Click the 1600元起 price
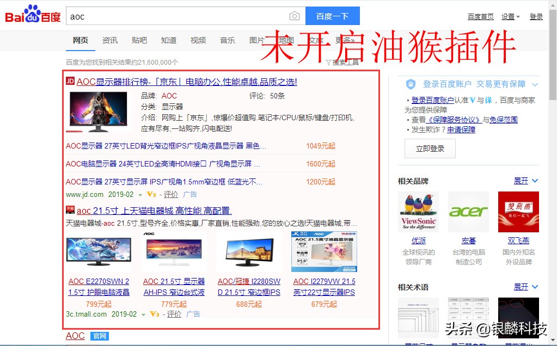This screenshot has height=346, width=557. tap(321, 164)
